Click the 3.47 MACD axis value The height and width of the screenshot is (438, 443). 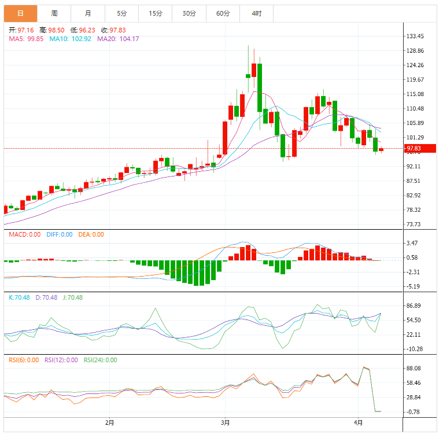[412, 244]
